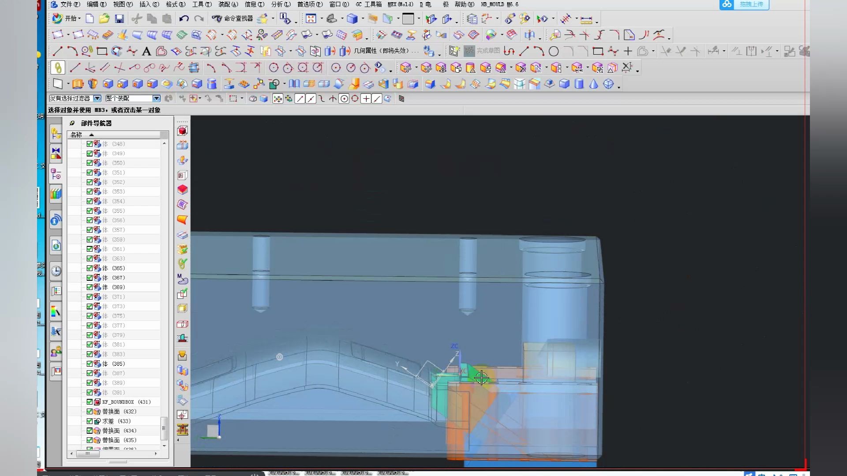
Task: Select the Text 'A' tool icon
Action: (146, 52)
